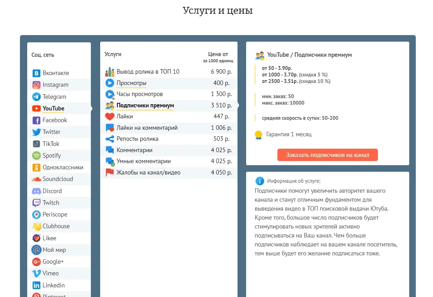Click the Discord logo icon
The height and width of the screenshot is (297, 433).
coord(36,191)
